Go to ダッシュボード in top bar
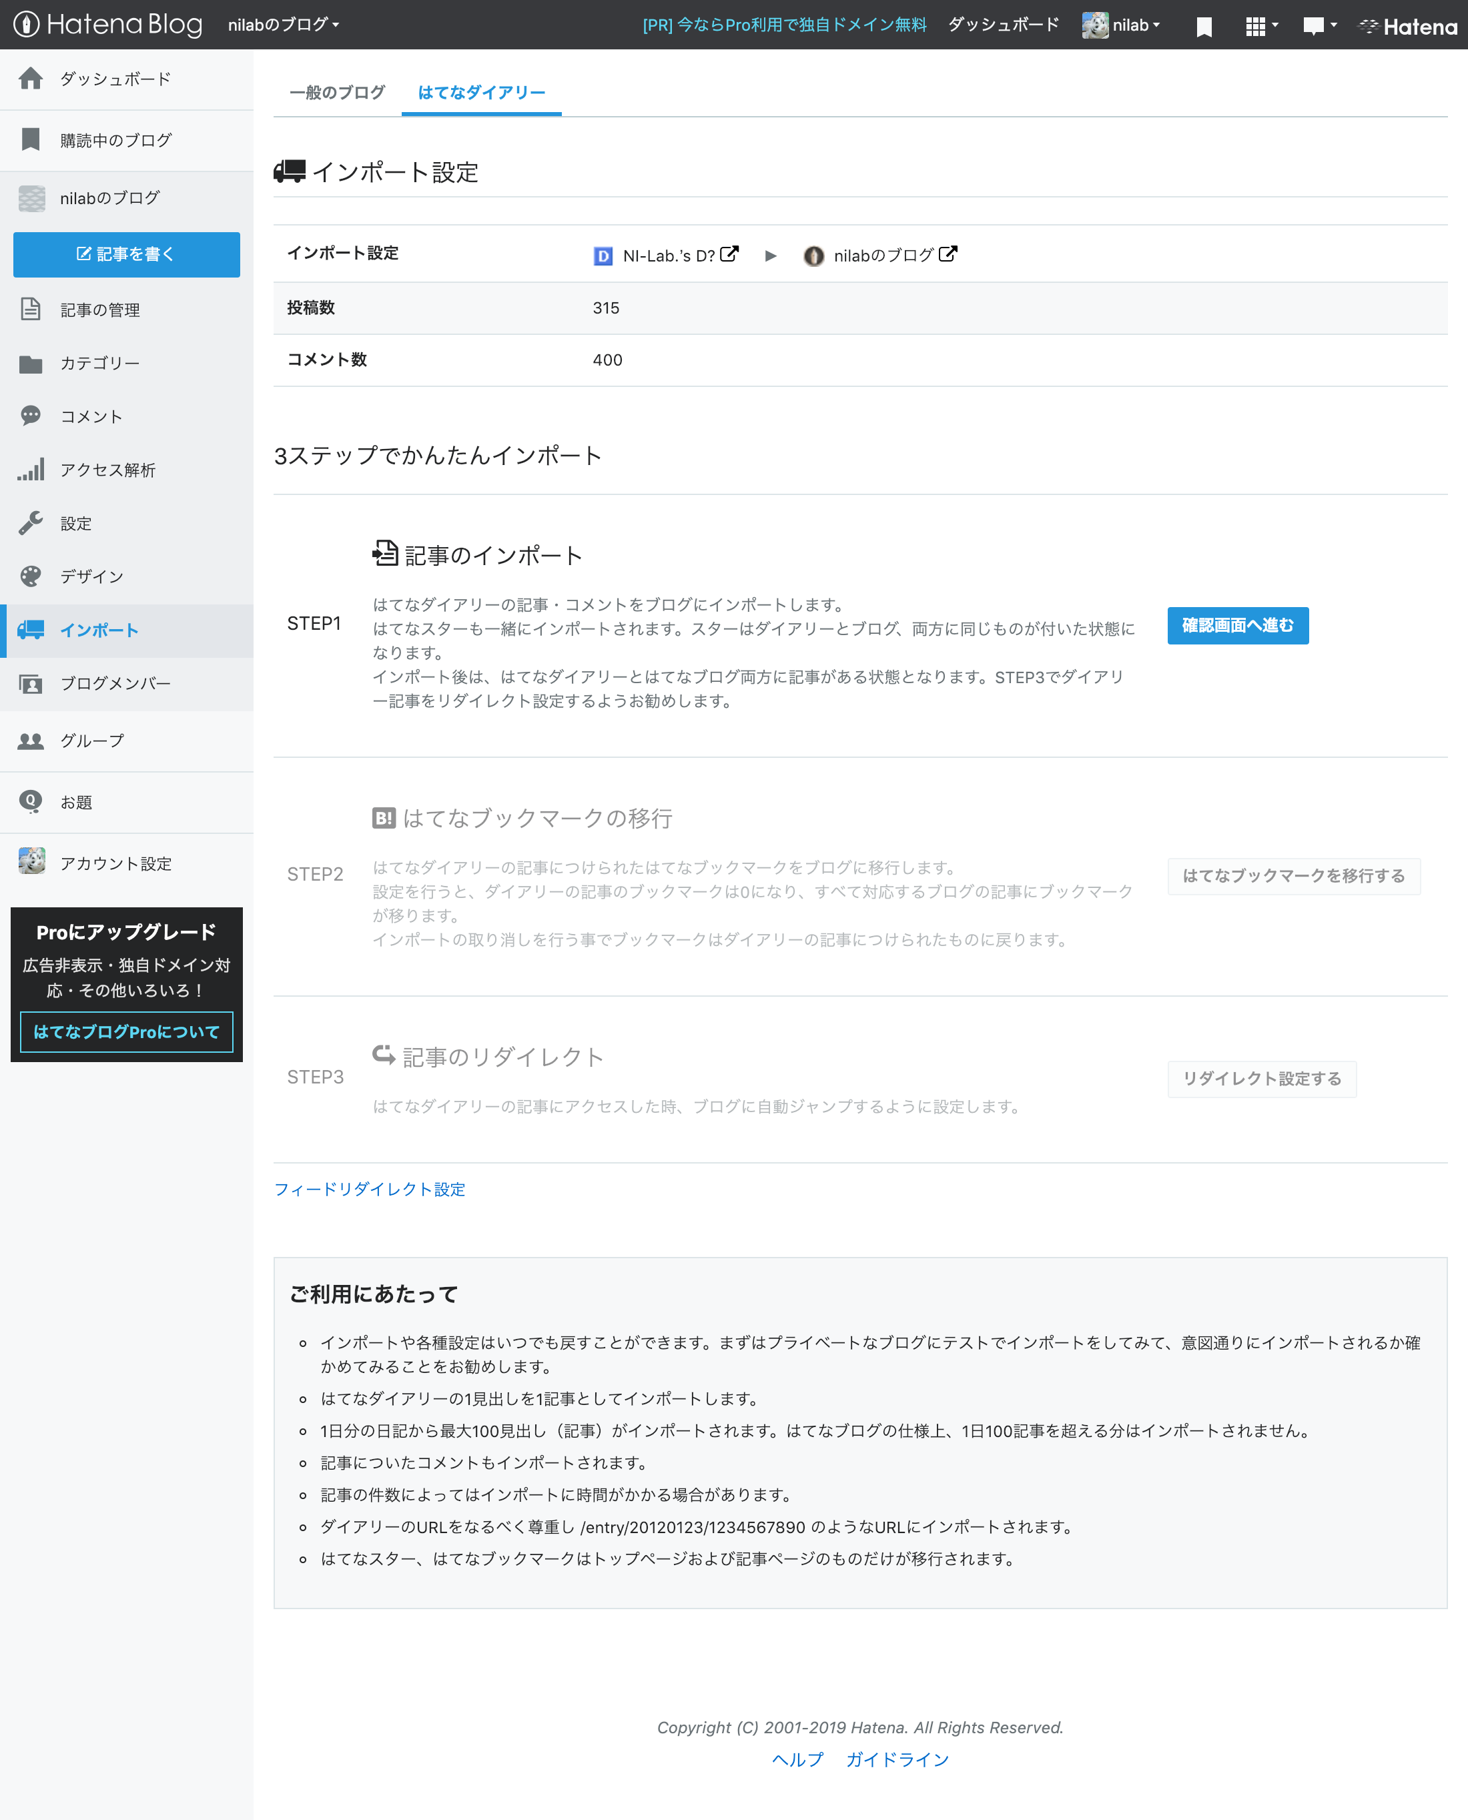 (1003, 25)
